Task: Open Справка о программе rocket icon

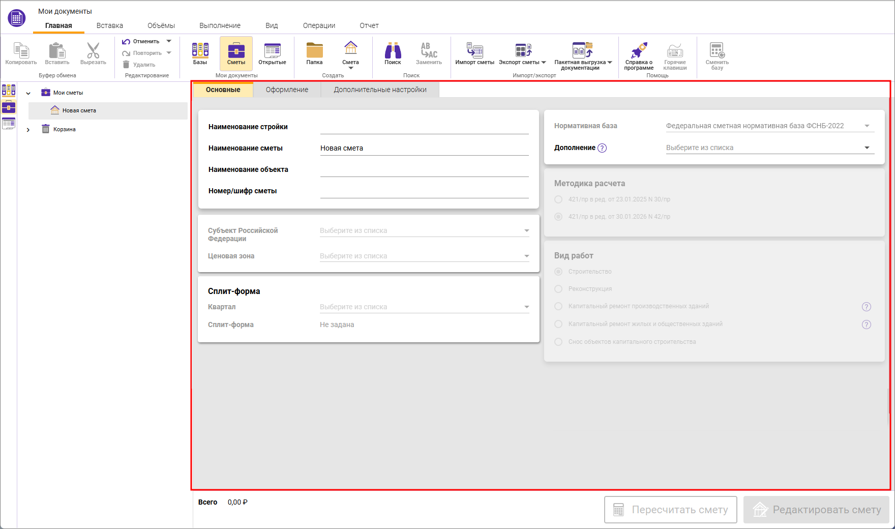Action: pos(639,50)
